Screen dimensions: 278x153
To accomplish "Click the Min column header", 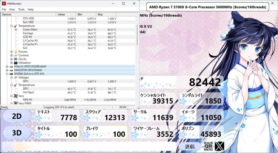I will 86,14.
